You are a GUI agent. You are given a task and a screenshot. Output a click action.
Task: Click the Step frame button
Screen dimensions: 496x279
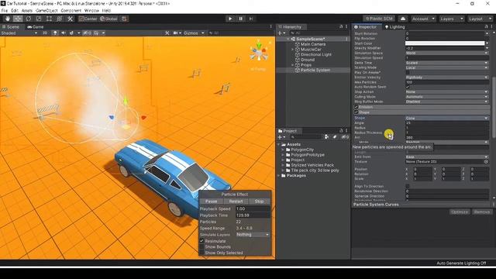pyautogui.click(x=251, y=19)
